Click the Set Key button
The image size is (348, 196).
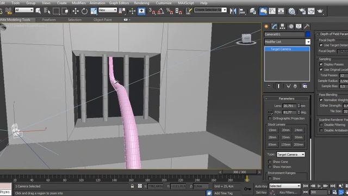(x=261, y=192)
